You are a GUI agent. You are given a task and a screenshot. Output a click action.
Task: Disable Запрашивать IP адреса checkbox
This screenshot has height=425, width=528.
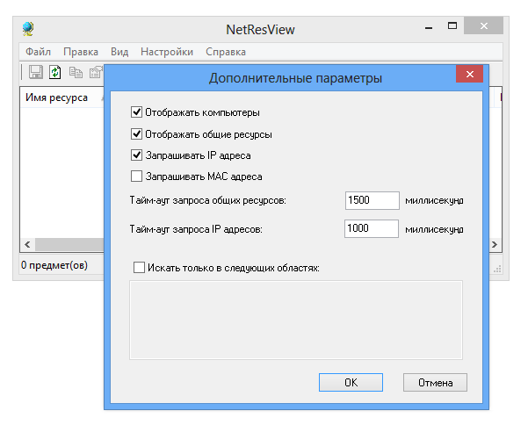136,155
